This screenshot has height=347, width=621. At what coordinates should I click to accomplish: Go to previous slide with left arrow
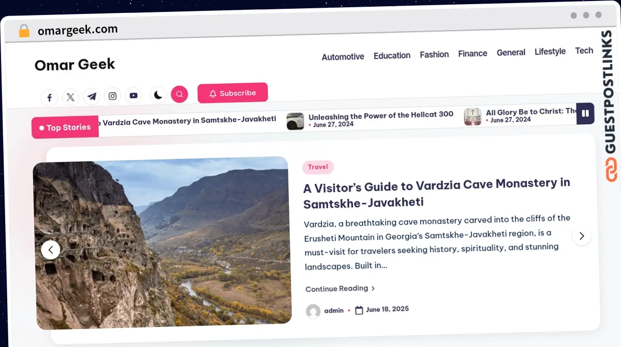click(51, 250)
